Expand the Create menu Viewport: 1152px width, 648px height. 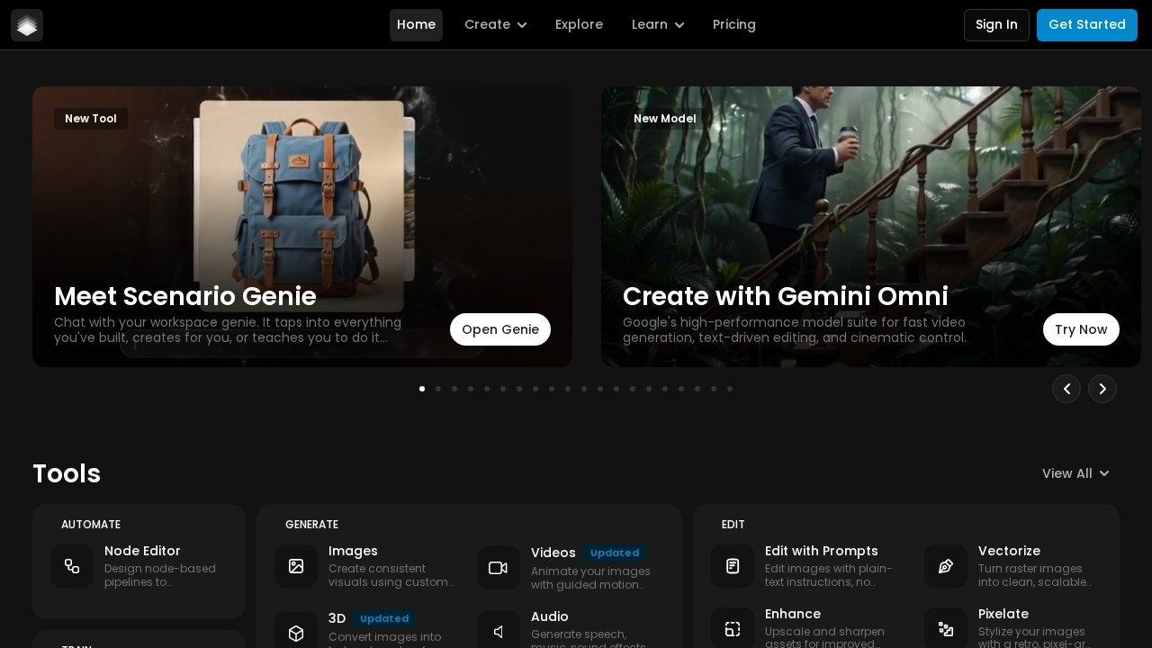[496, 25]
